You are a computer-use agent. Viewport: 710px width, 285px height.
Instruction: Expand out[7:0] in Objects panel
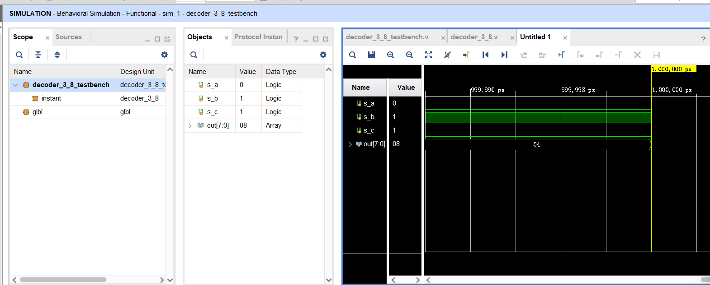190,125
